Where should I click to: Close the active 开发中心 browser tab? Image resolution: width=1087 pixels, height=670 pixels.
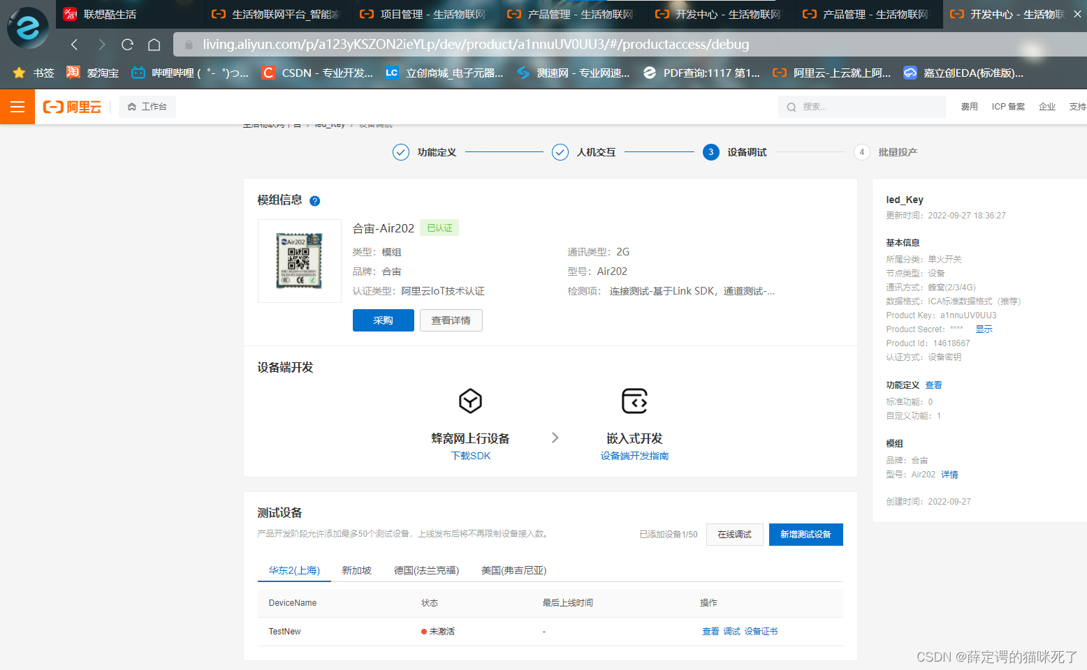[1077, 14]
